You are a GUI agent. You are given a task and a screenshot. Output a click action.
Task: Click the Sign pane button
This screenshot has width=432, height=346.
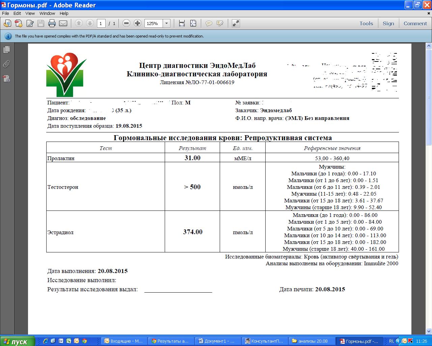[388, 23]
